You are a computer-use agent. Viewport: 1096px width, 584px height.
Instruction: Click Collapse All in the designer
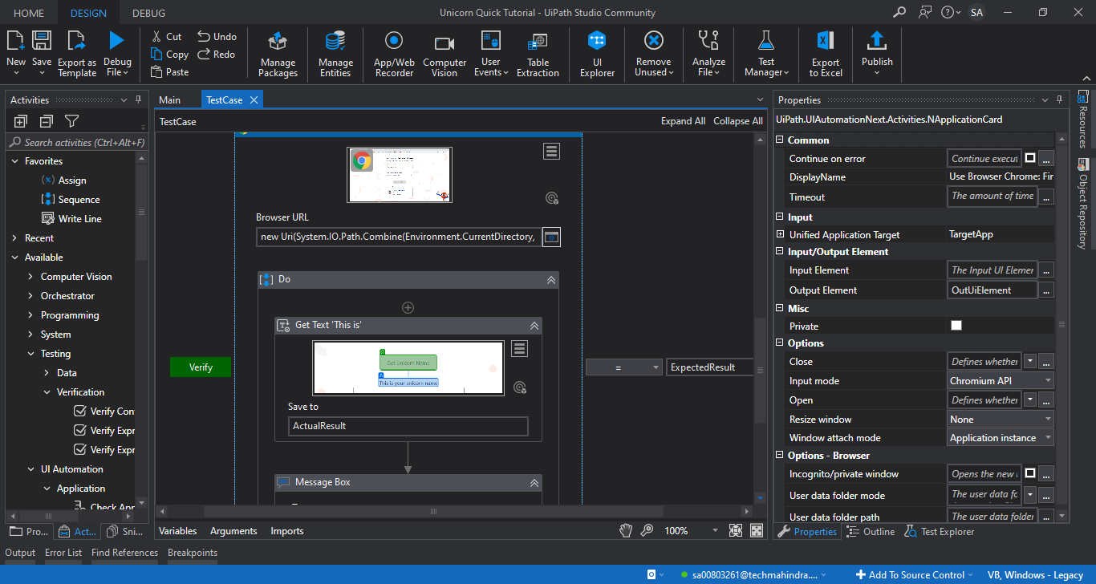click(737, 121)
